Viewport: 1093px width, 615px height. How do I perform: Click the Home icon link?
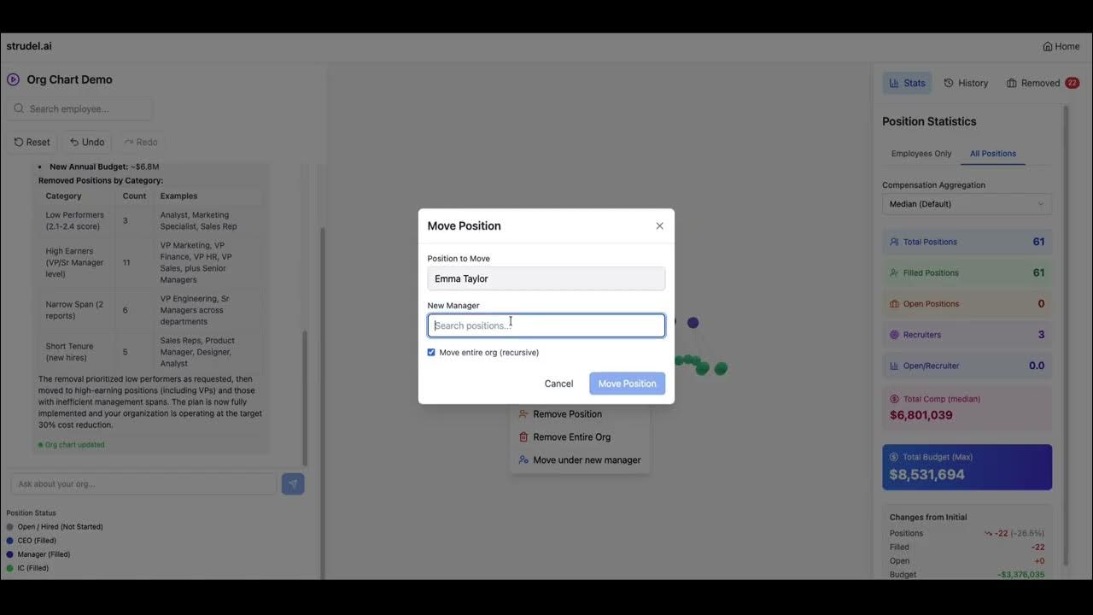(x=1048, y=46)
